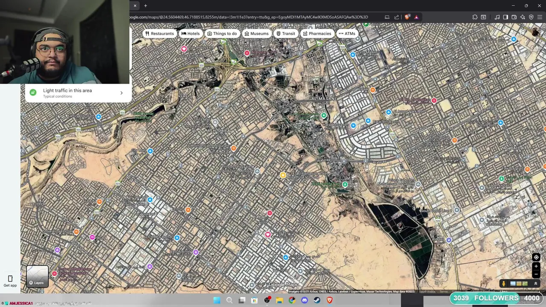This screenshot has height=307, width=546.
Task: Open a new browser tab
Action: click(x=145, y=6)
